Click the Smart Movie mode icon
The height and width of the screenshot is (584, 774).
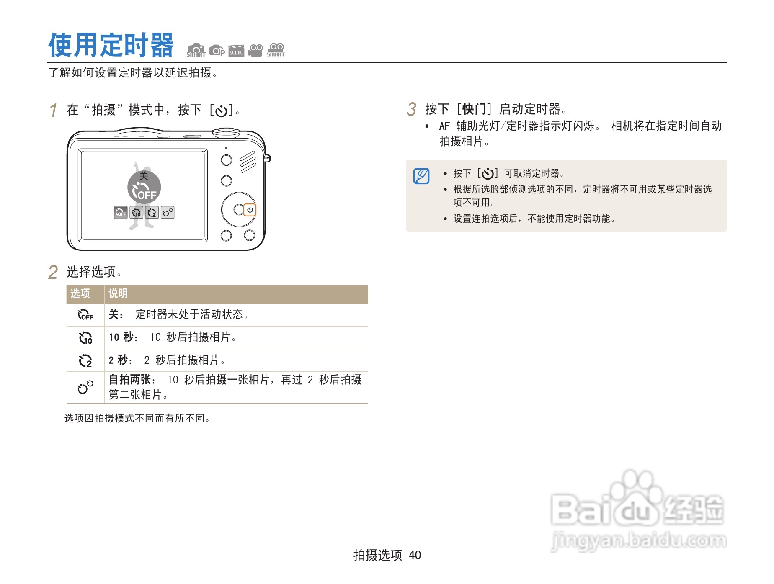pos(276,50)
